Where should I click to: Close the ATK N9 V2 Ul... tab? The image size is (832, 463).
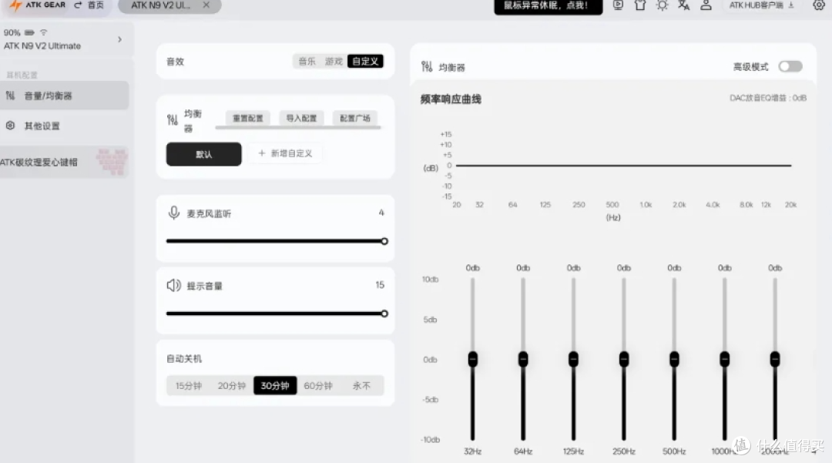point(206,5)
